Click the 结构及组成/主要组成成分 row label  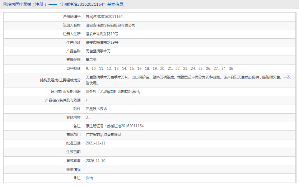60,80
